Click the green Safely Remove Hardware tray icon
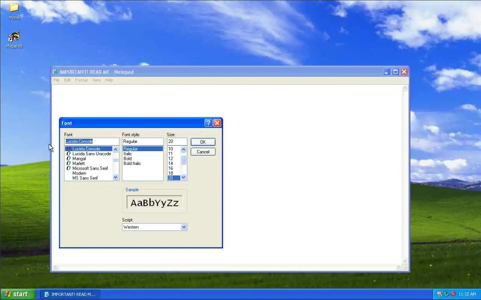Viewport: 481px width, 300px height. (x=446, y=294)
